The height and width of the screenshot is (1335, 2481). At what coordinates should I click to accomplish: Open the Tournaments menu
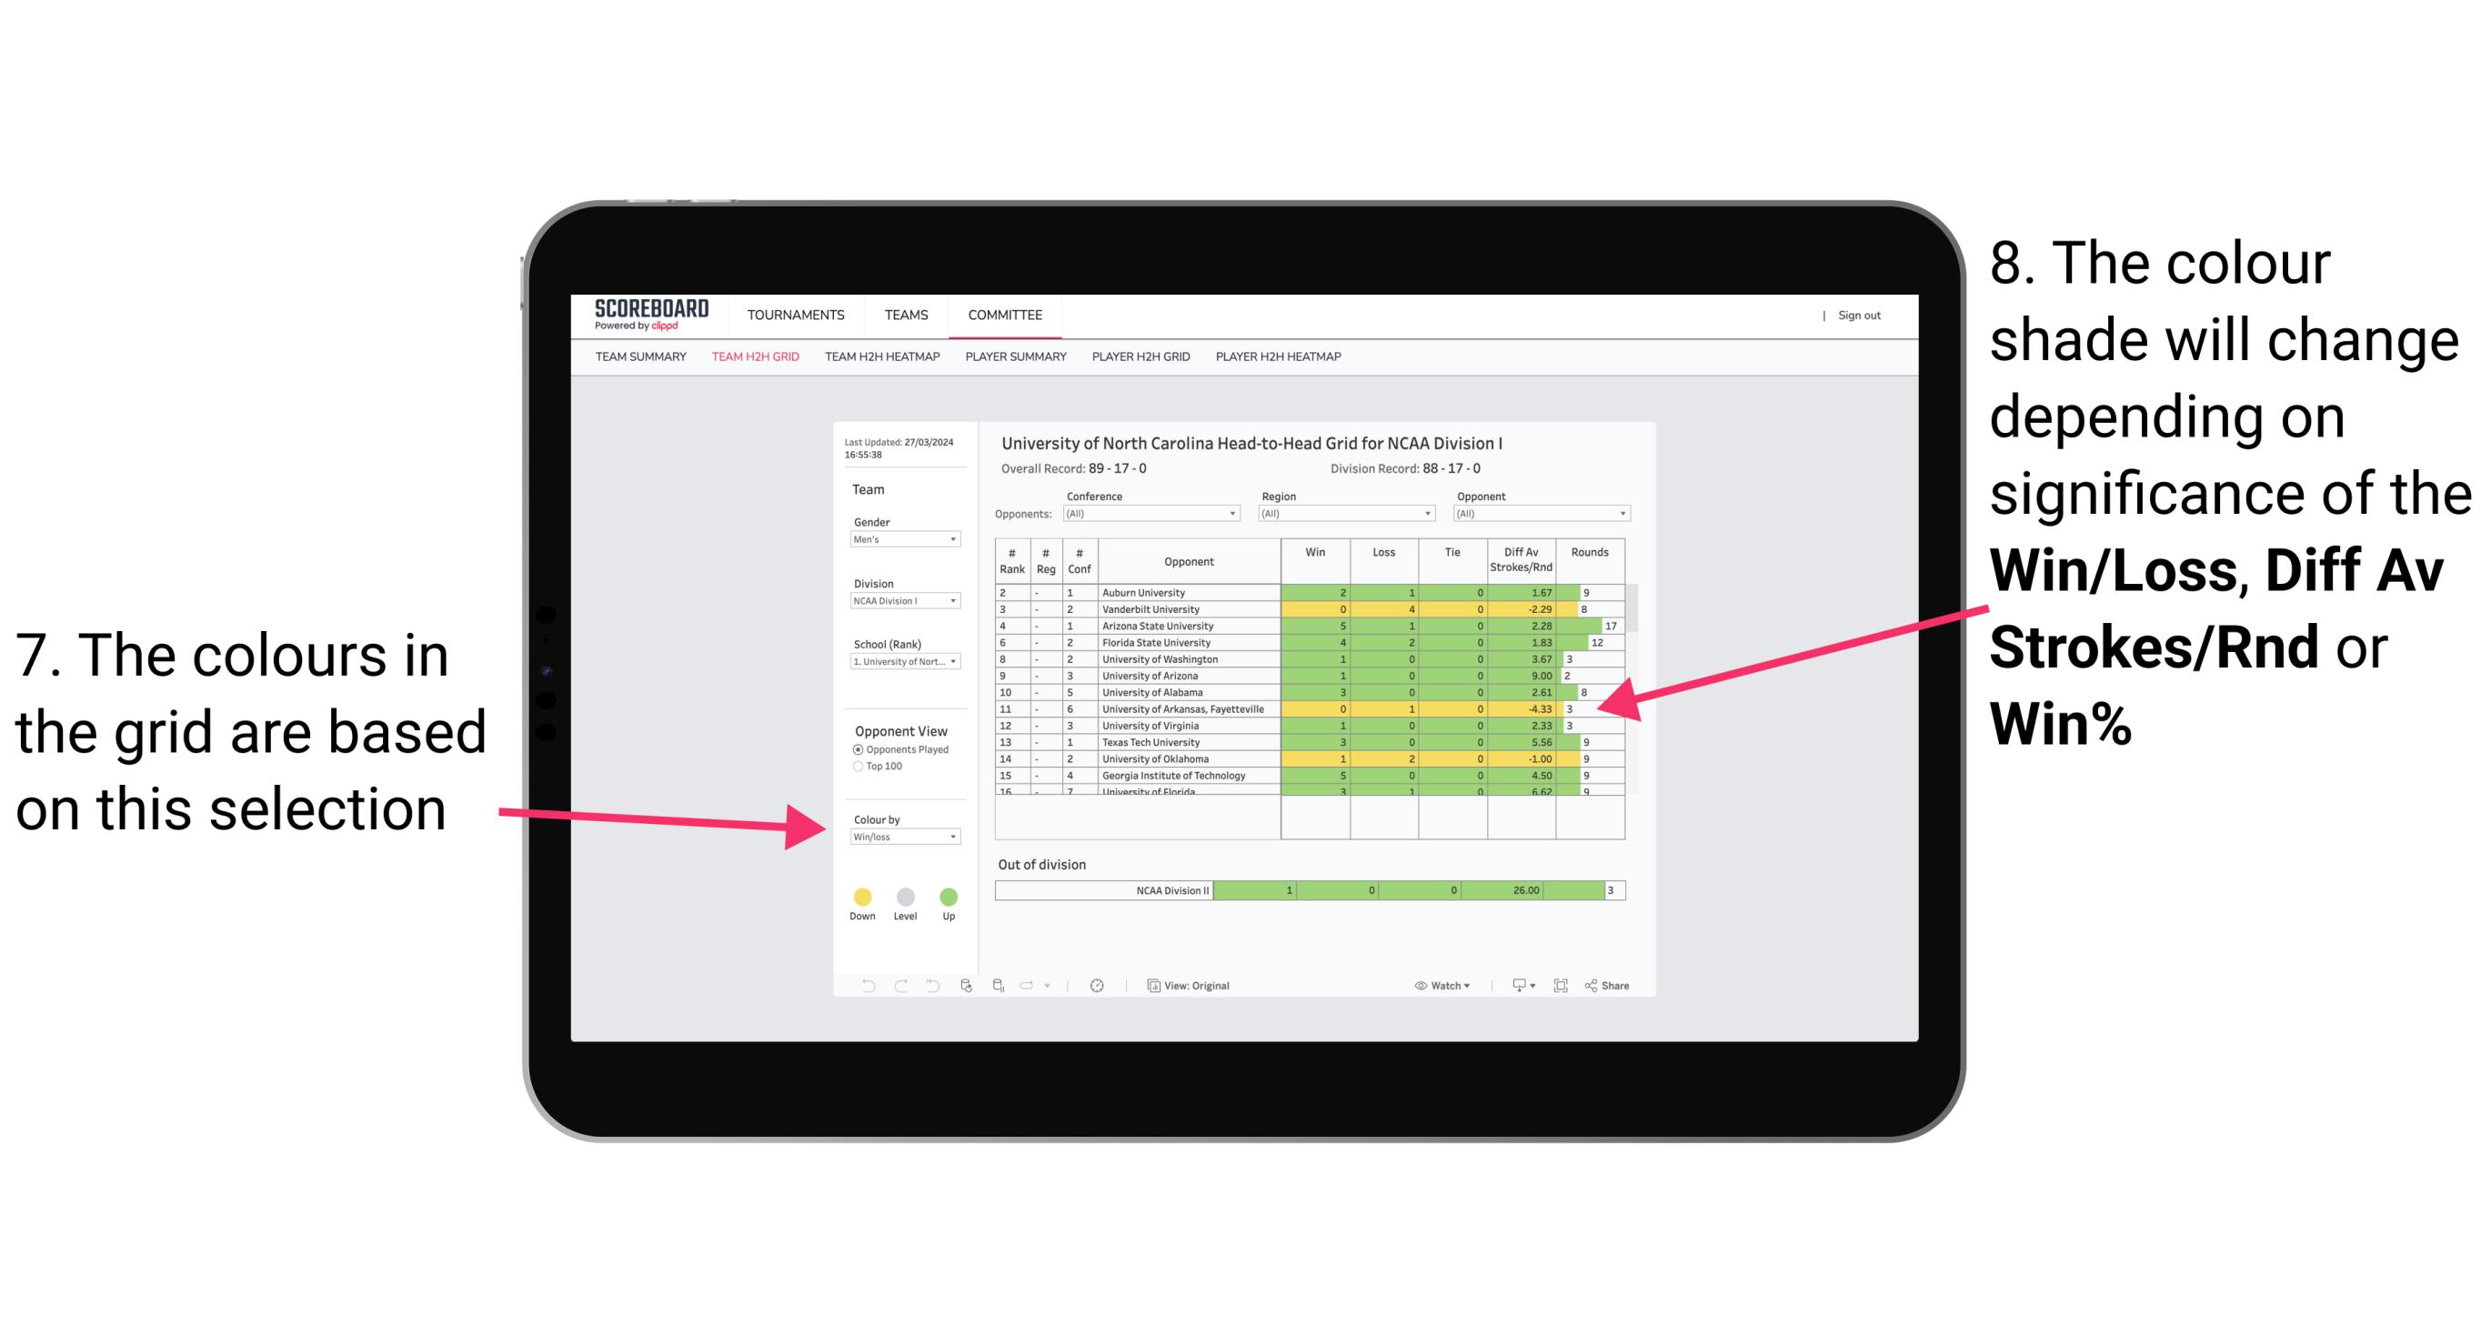click(x=798, y=316)
